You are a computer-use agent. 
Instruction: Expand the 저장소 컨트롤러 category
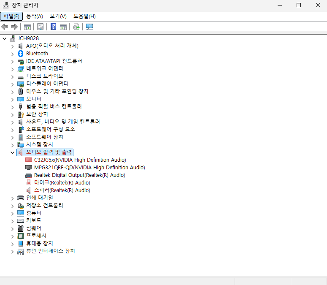[x=13, y=206]
